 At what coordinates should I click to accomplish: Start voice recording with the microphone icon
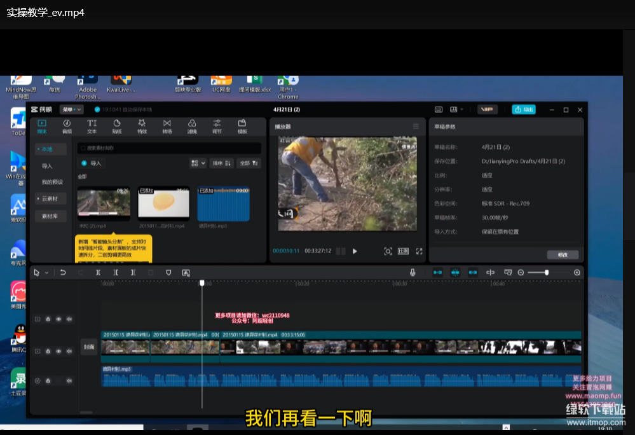[413, 273]
